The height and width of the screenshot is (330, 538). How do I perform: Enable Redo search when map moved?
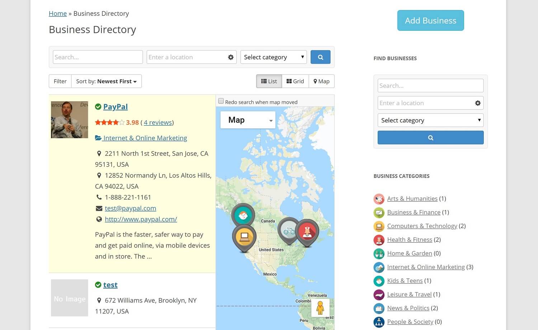click(x=221, y=101)
